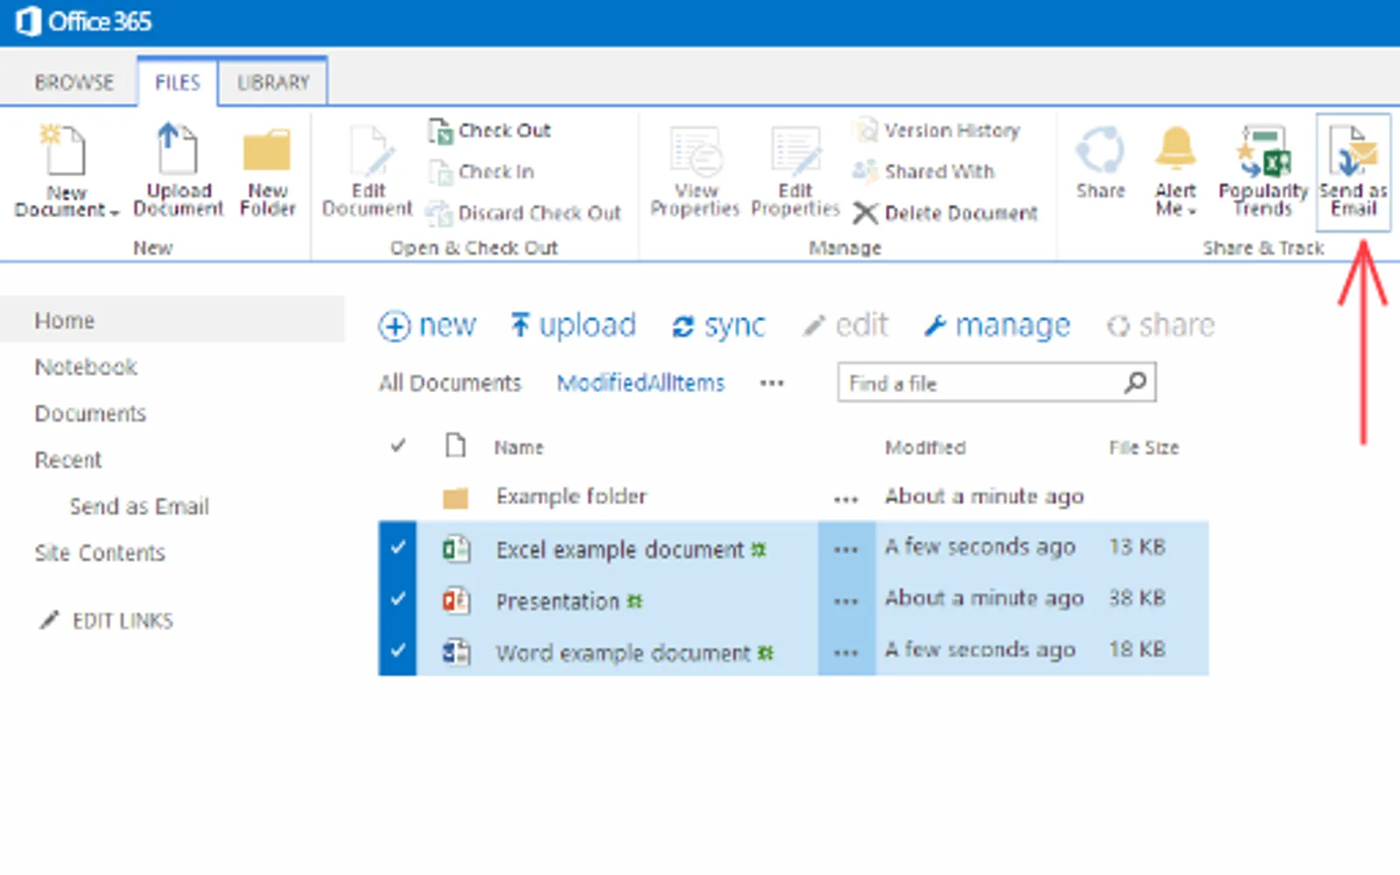Open Version History
Viewport: 1400px width, 875px height.
pos(937,130)
